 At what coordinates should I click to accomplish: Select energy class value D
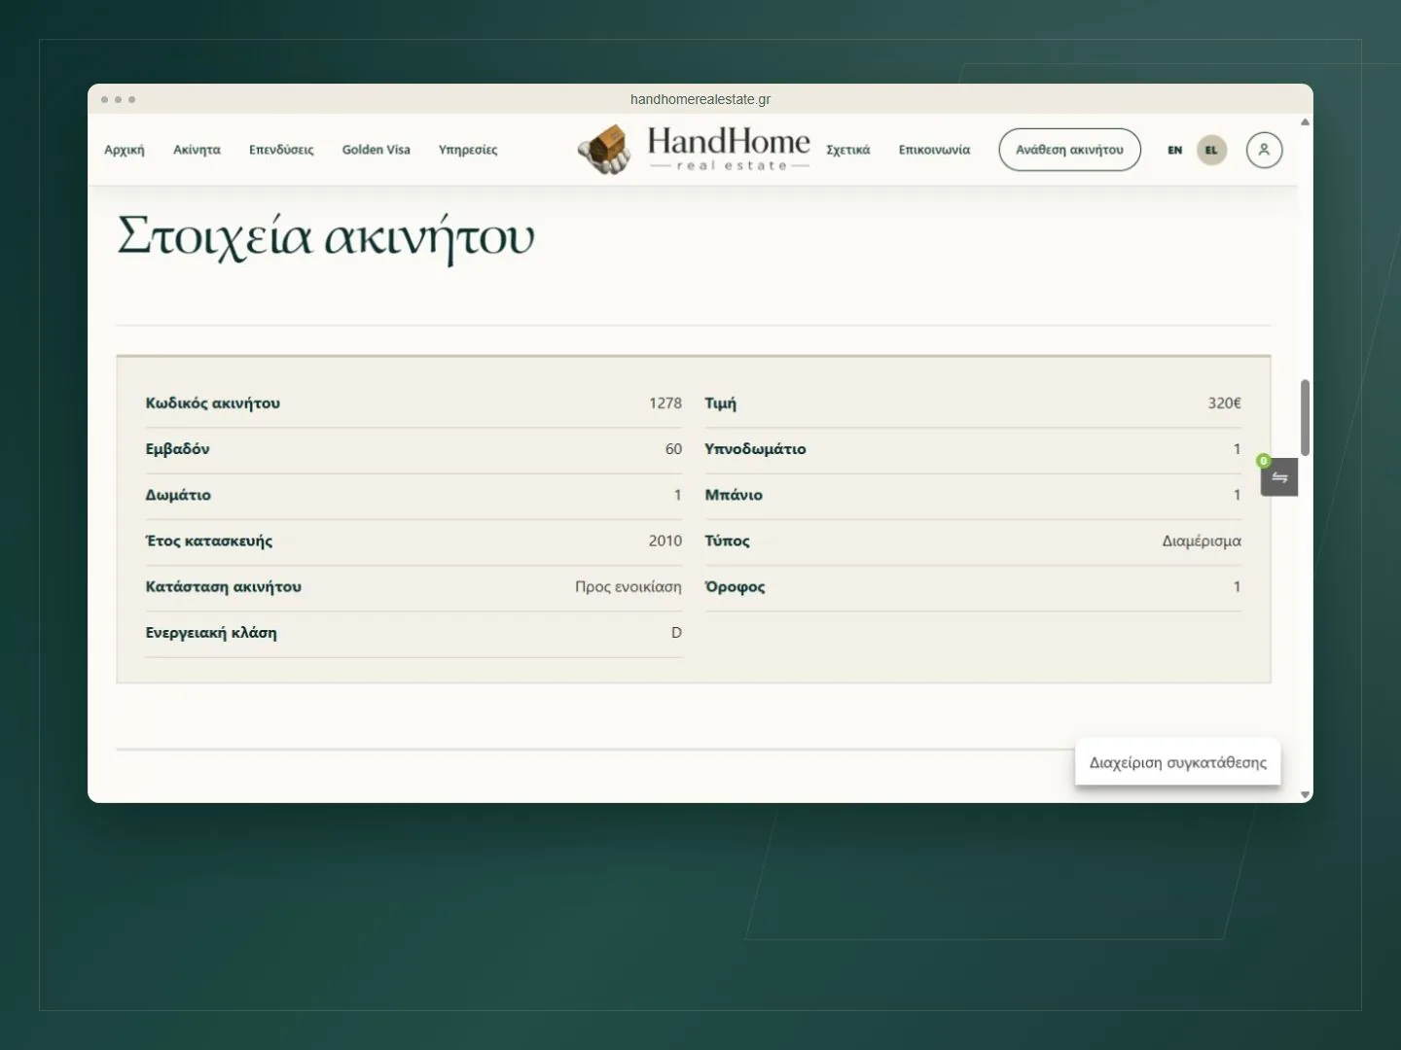[676, 632]
